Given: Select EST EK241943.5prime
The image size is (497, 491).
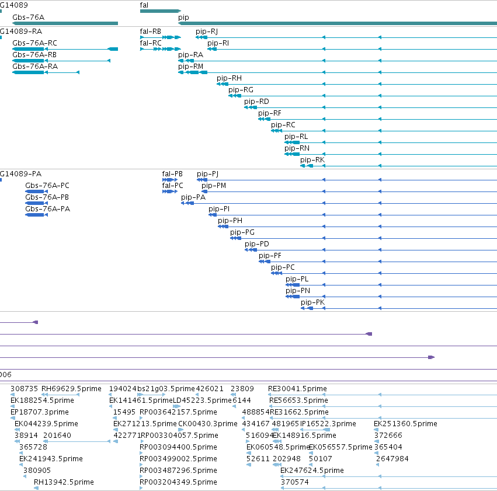Looking at the screenshot, I should pos(51,459).
